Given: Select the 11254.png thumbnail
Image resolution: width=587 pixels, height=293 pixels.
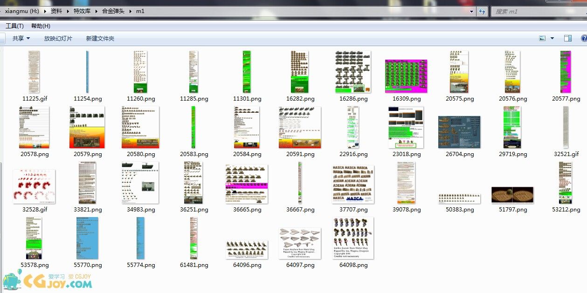Looking at the screenshot, I should tap(88, 72).
